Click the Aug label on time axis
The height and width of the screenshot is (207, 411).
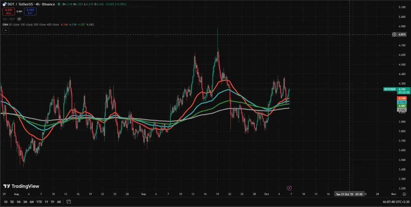(16, 194)
